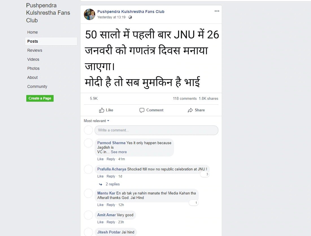Go to the Videos section
This screenshot has width=311, height=236.
33,59
